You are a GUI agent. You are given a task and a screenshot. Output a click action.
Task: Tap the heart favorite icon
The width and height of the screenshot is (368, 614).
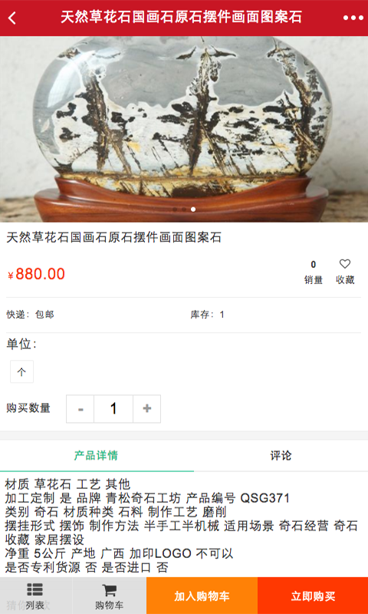(345, 264)
